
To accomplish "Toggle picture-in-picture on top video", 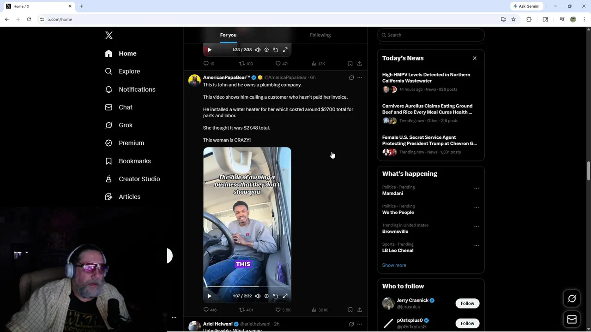I will [x=275, y=50].
